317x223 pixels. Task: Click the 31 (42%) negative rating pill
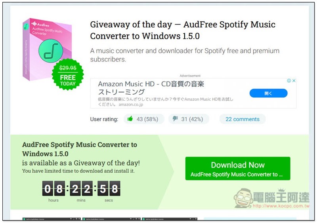189,119
